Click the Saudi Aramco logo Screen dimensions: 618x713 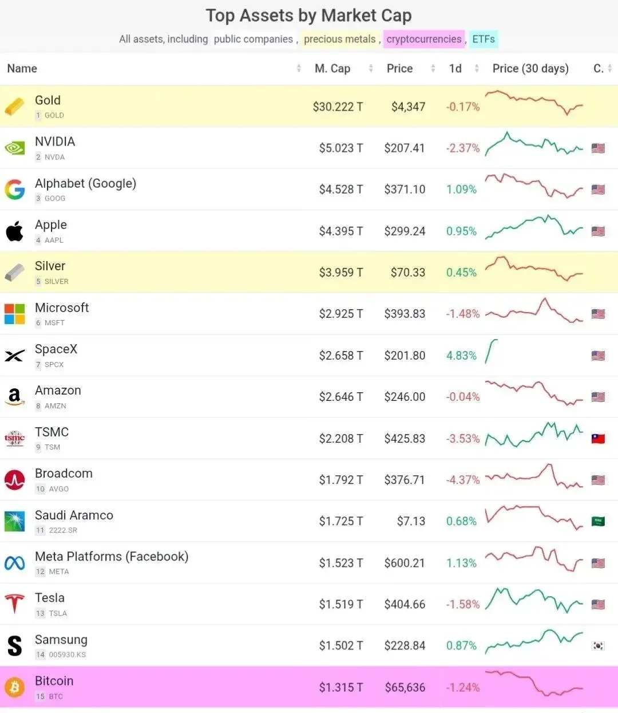click(x=15, y=521)
